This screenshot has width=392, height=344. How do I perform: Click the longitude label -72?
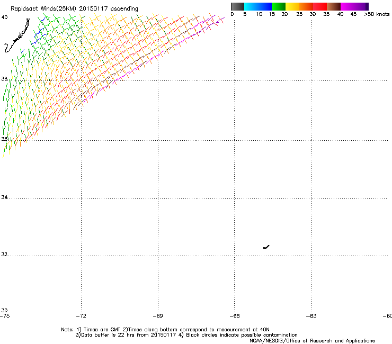click(x=81, y=316)
